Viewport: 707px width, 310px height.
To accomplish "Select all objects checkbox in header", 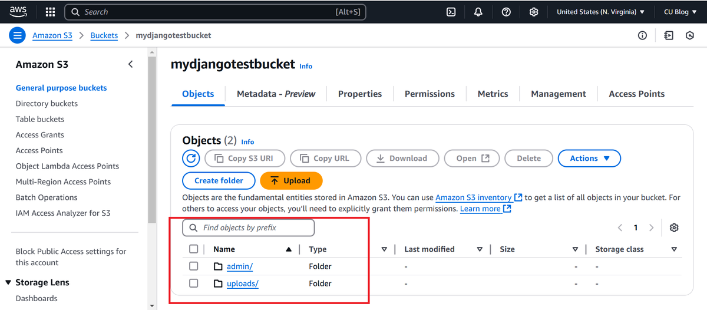I will [x=194, y=249].
